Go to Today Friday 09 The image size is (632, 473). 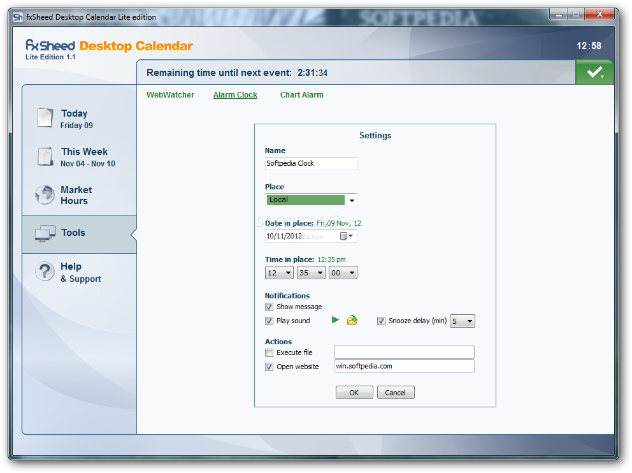coord(80,119)
